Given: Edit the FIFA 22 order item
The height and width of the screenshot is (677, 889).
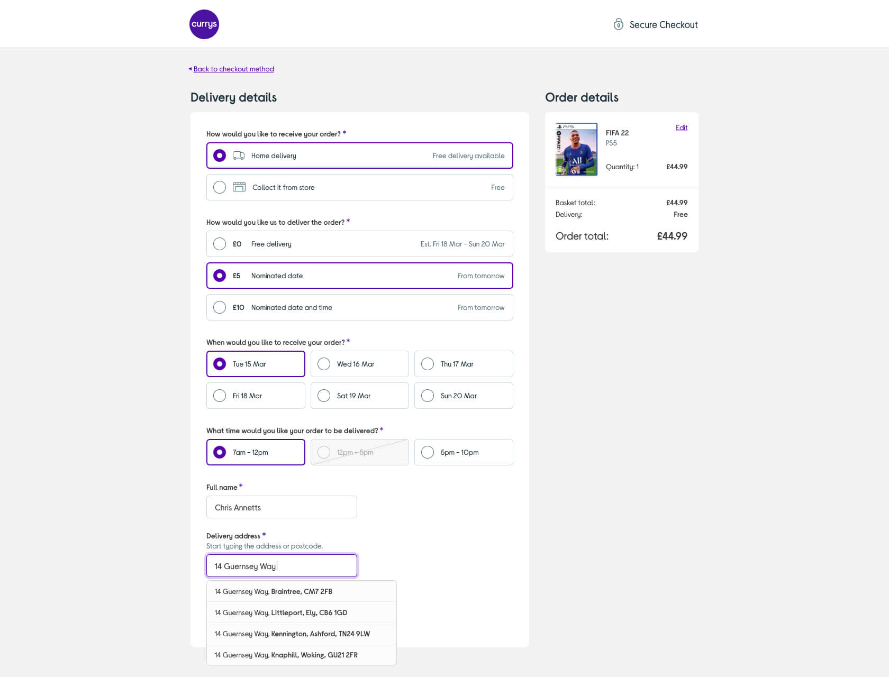Looking at the screenshot, I should [682, 127].
